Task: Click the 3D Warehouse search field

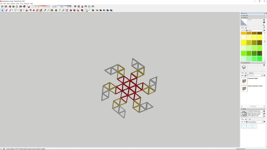Action: pos(254,75)
